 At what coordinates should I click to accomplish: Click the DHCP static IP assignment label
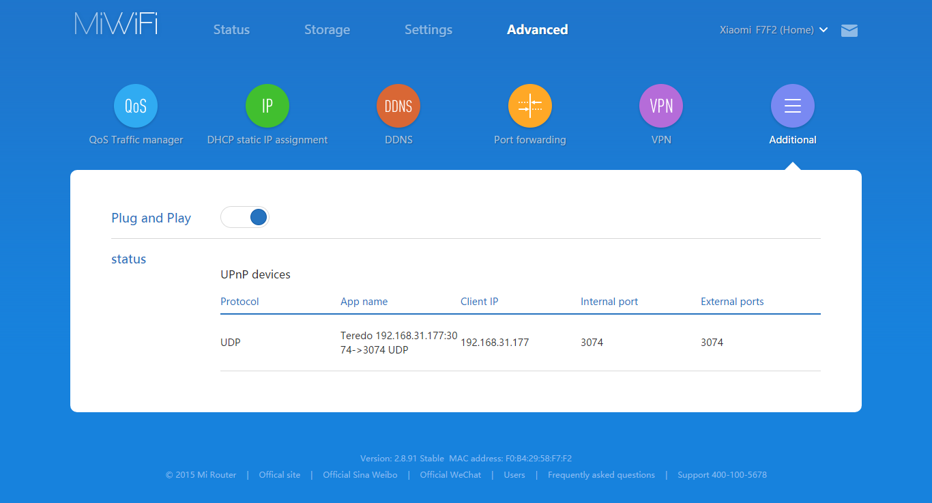click(x=267, y=140)
